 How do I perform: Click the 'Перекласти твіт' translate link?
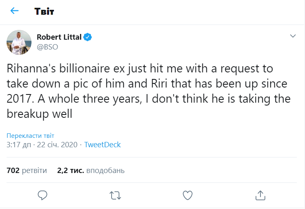(x=31, y=136)
